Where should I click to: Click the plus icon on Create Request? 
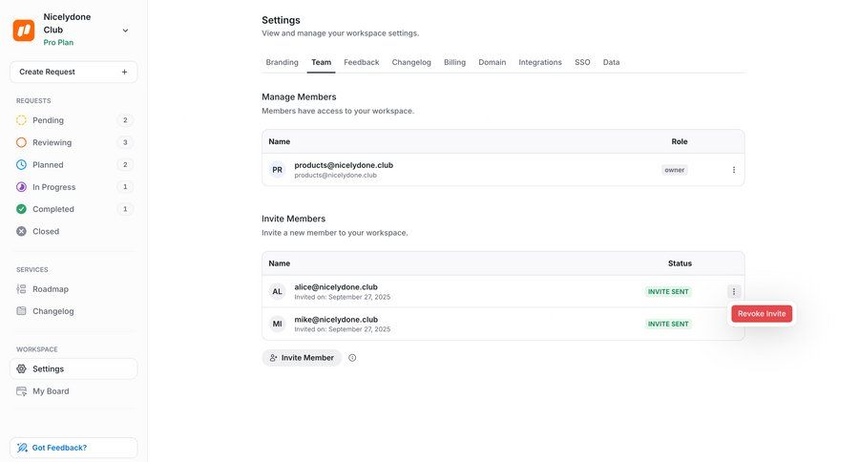(x=124, y=72)
